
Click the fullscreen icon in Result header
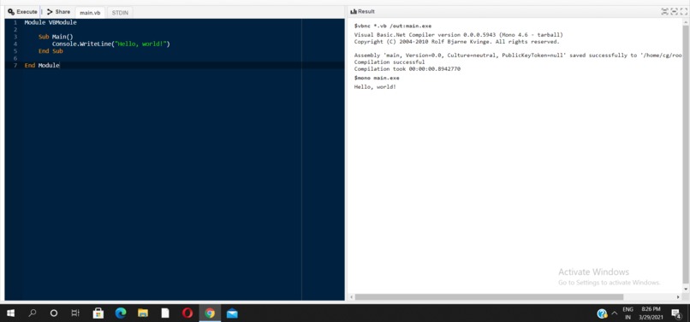pyautogui.click(x=683, y=12)
